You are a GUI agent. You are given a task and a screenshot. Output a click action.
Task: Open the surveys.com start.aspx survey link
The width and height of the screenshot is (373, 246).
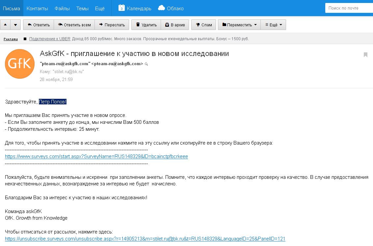pos(96,156)
